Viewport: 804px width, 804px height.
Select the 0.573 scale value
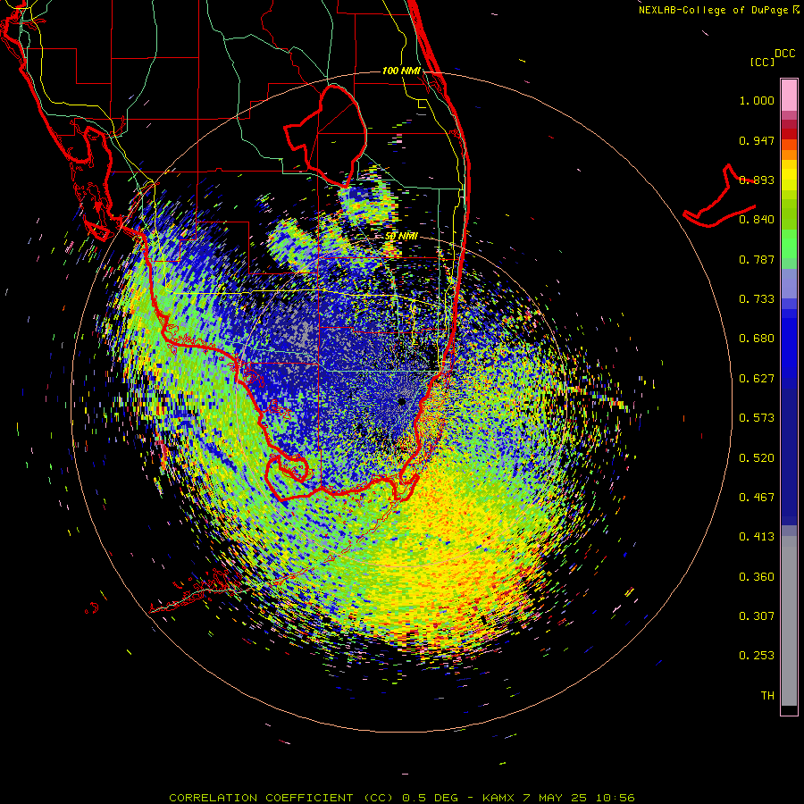coord(757,418)
